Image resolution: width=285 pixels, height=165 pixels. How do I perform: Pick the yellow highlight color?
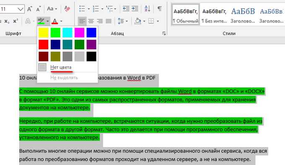pyautogui.click(x=44, y=33)
